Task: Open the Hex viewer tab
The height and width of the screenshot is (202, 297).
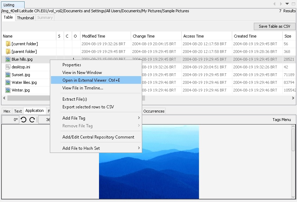Action: pyautogui.click(x=7, y=111)
